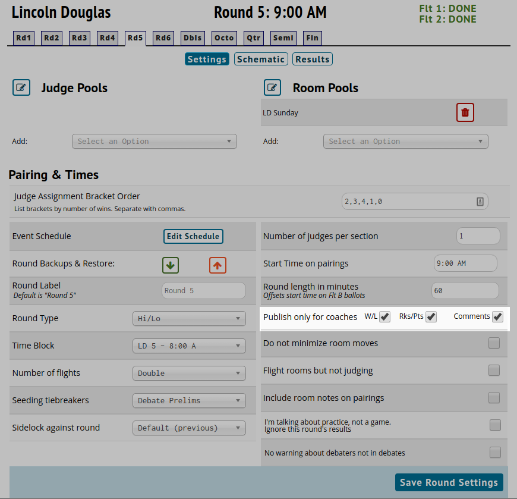
Task: Click icon inside bracket order field
Action: coord(480,202)
